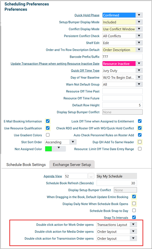Toggle Use Resource Qualification checkbox
The image size is (152, 249).
(x=48, y=128)
